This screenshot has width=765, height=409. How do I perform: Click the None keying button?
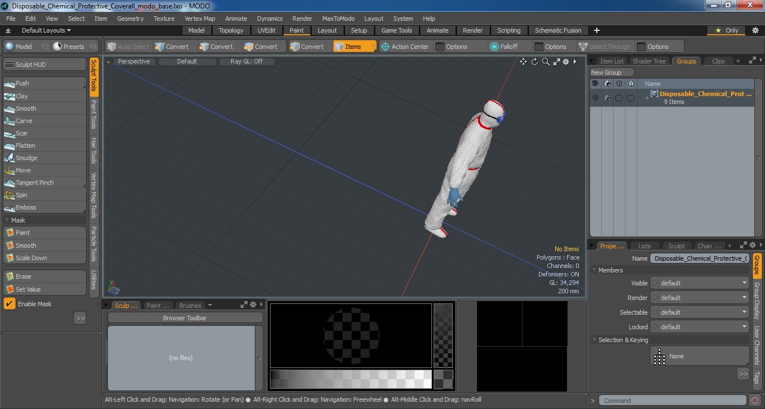[699, 356]
